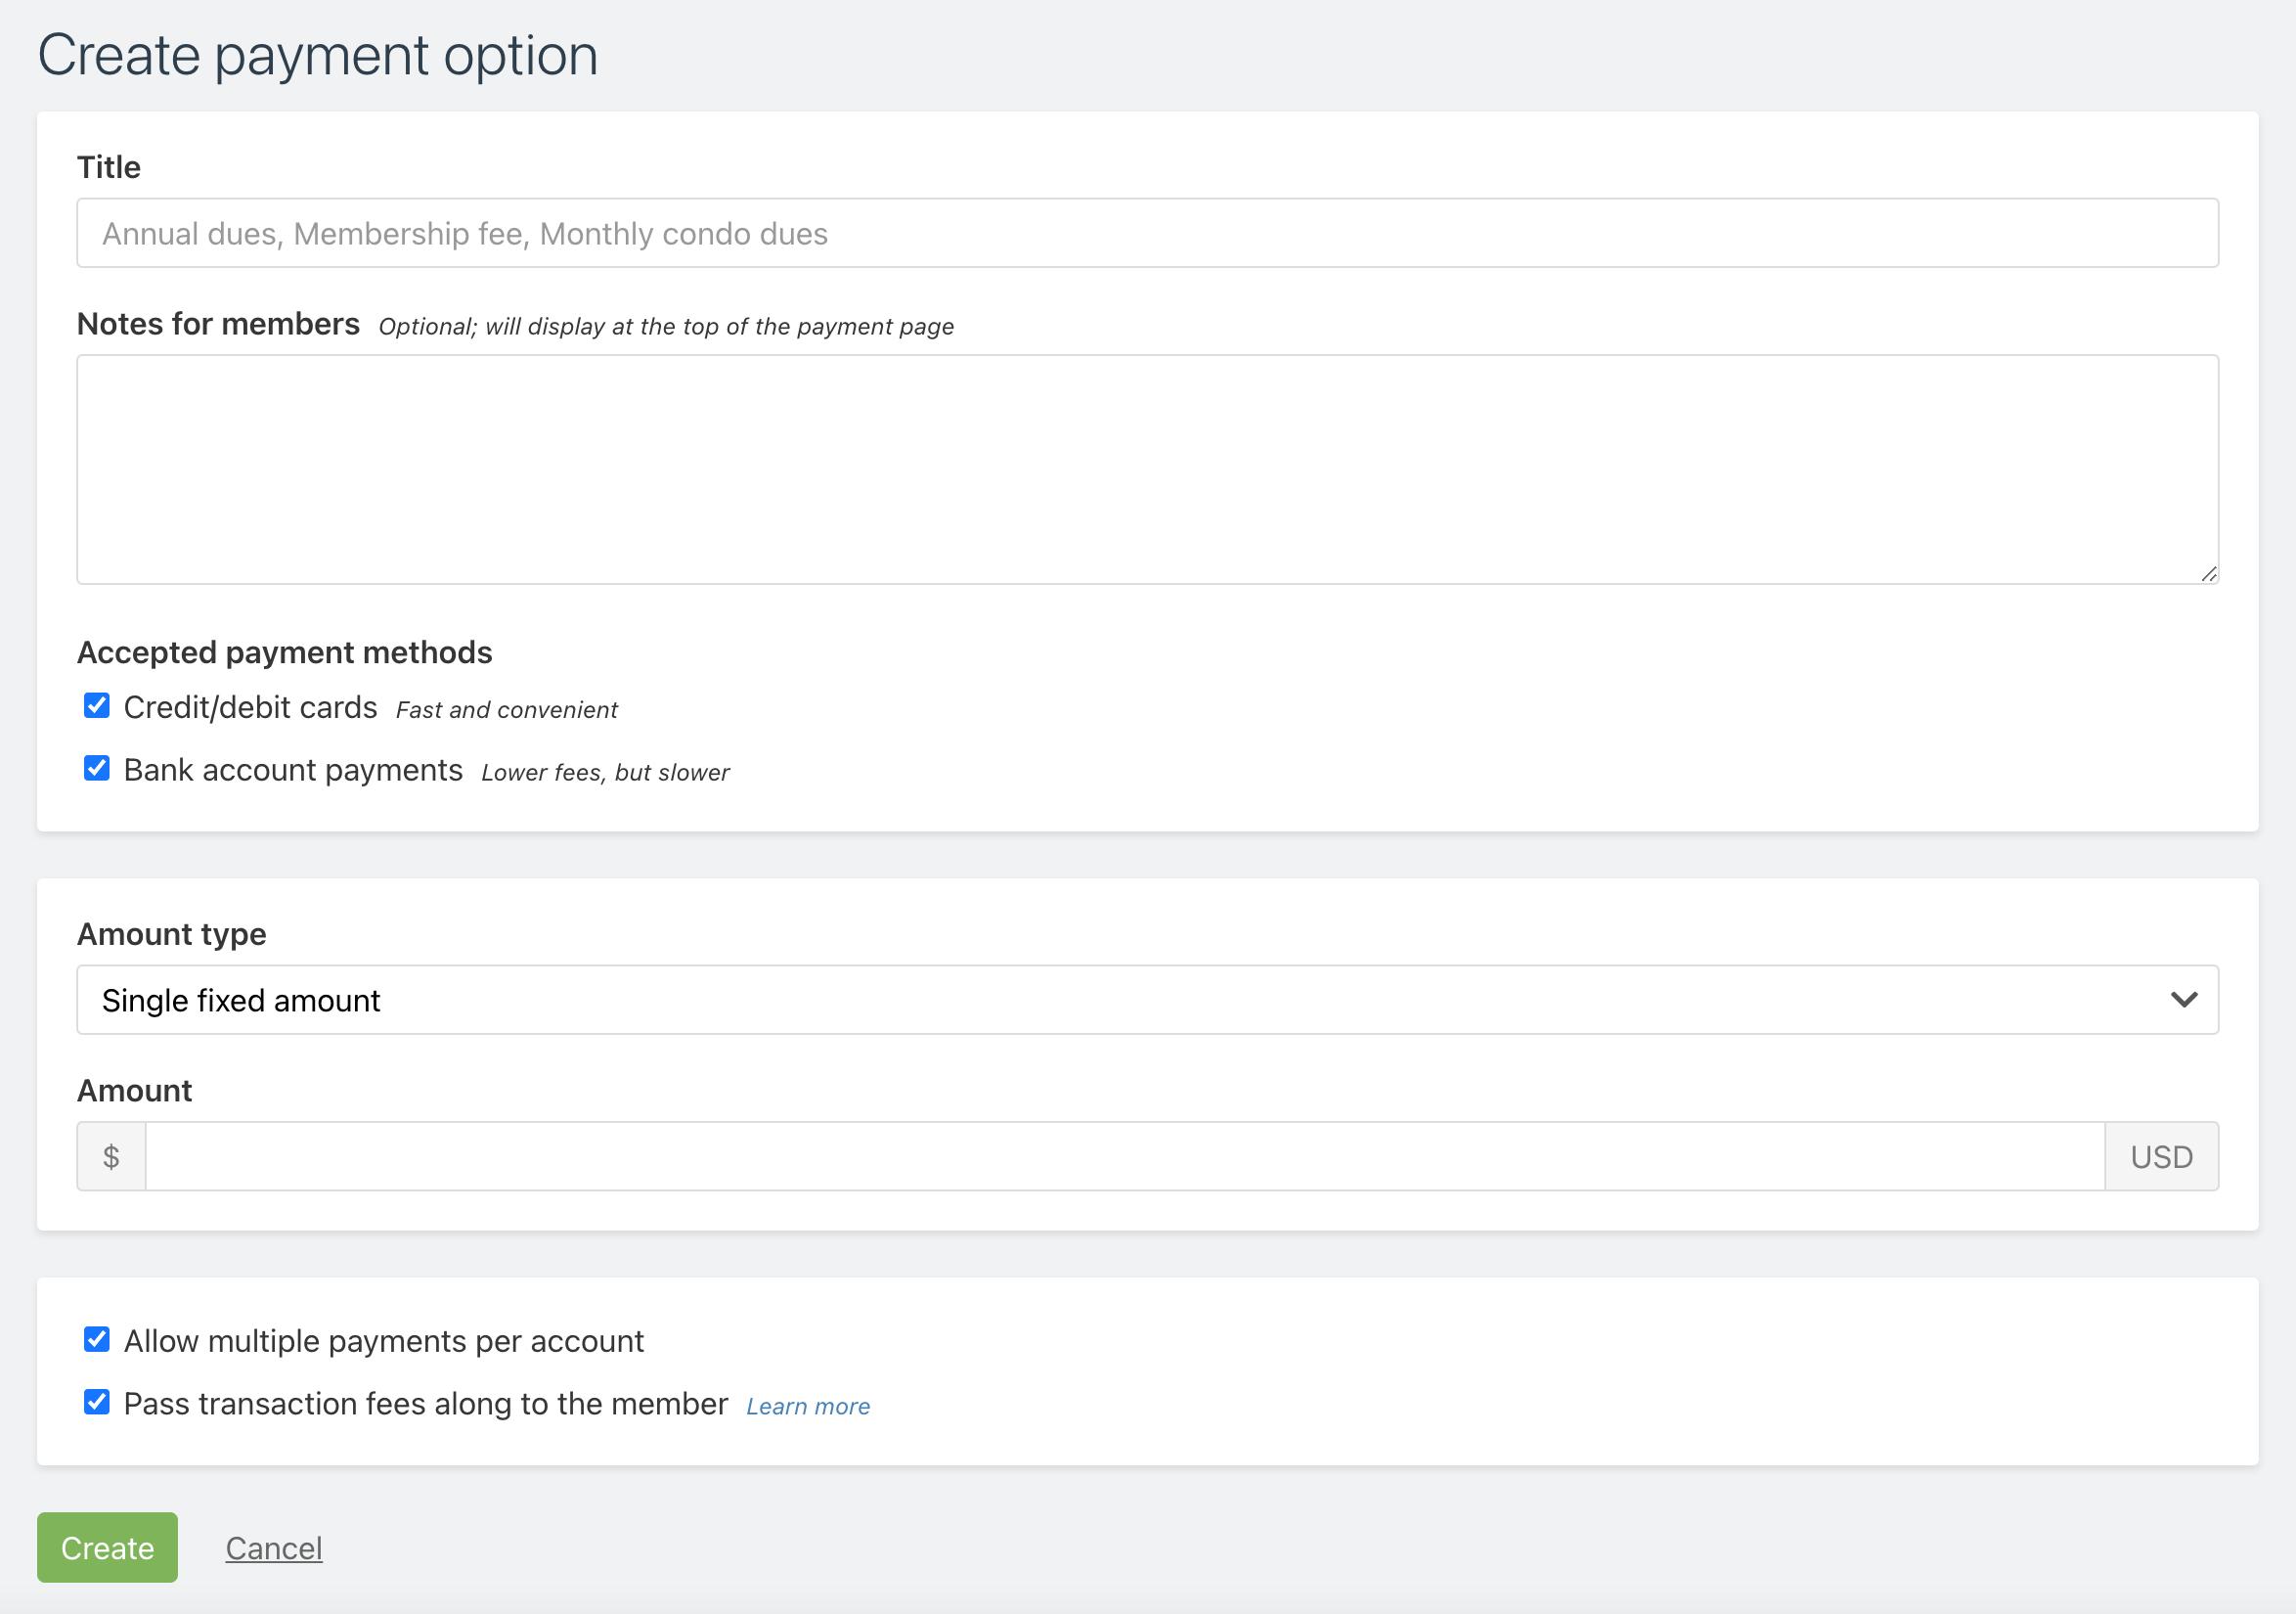
Task: Click inside the Notes for members textarea
Action: pyautogui.click(x=1146, y=471)
